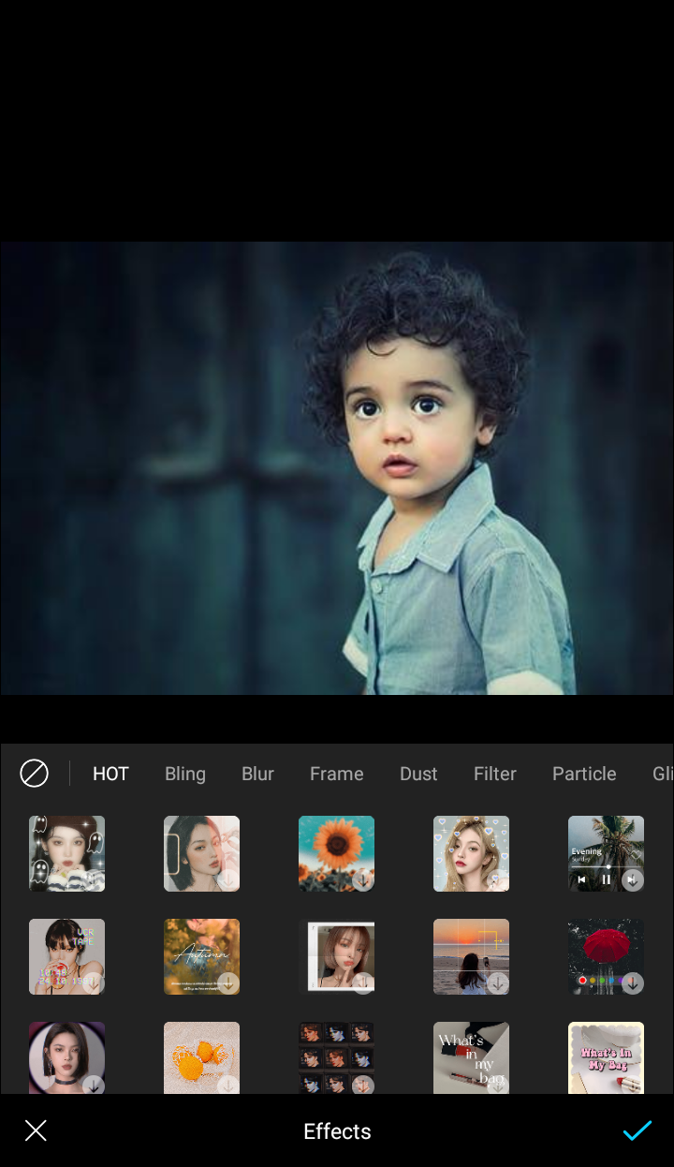Viewport: 674px width, 1167px height.
Task: Pick the Autumn text effect thumbnail
Action: point(201,956)
